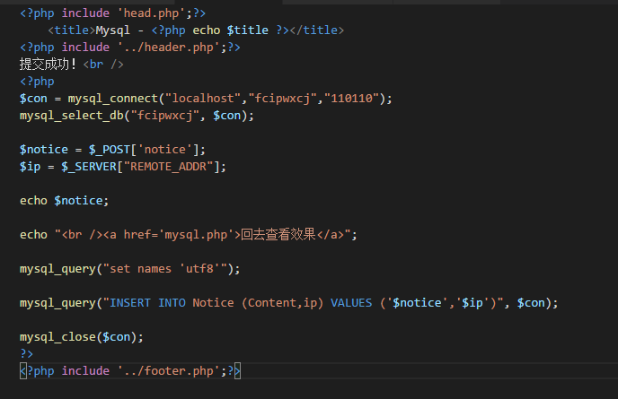Click the "110110" password string
Viewport: 618px width, 399px height.
click(x=351, y=99)
